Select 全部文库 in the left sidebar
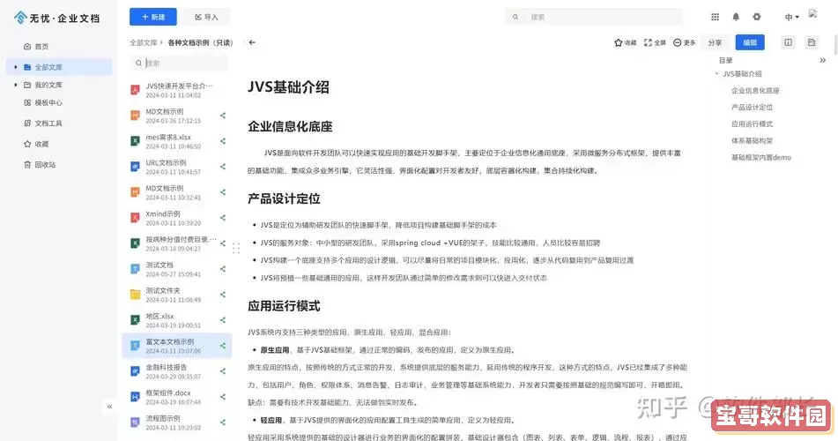The image size is (838, 441). point(59,67)
